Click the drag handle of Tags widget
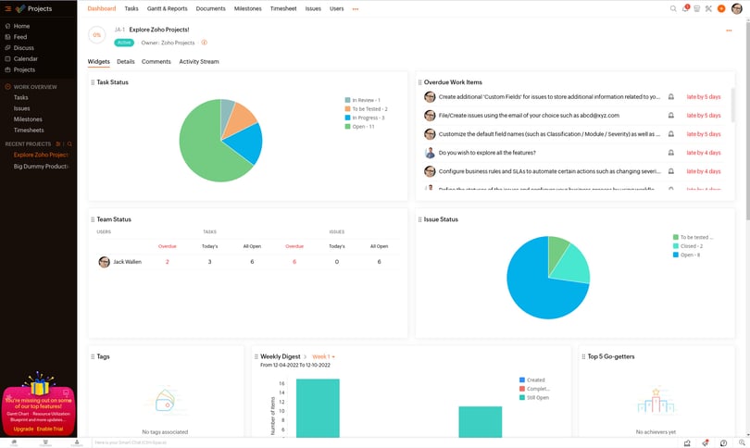 (93, 356)
